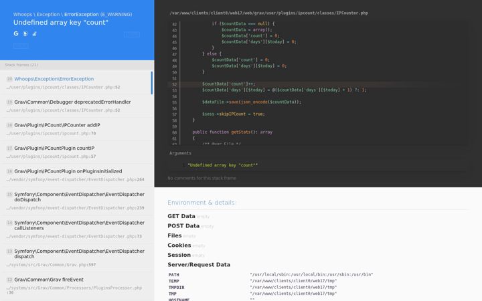Click frame path ipcount.php:70
This screenshot has height=301, width=482.
[51, 134]
